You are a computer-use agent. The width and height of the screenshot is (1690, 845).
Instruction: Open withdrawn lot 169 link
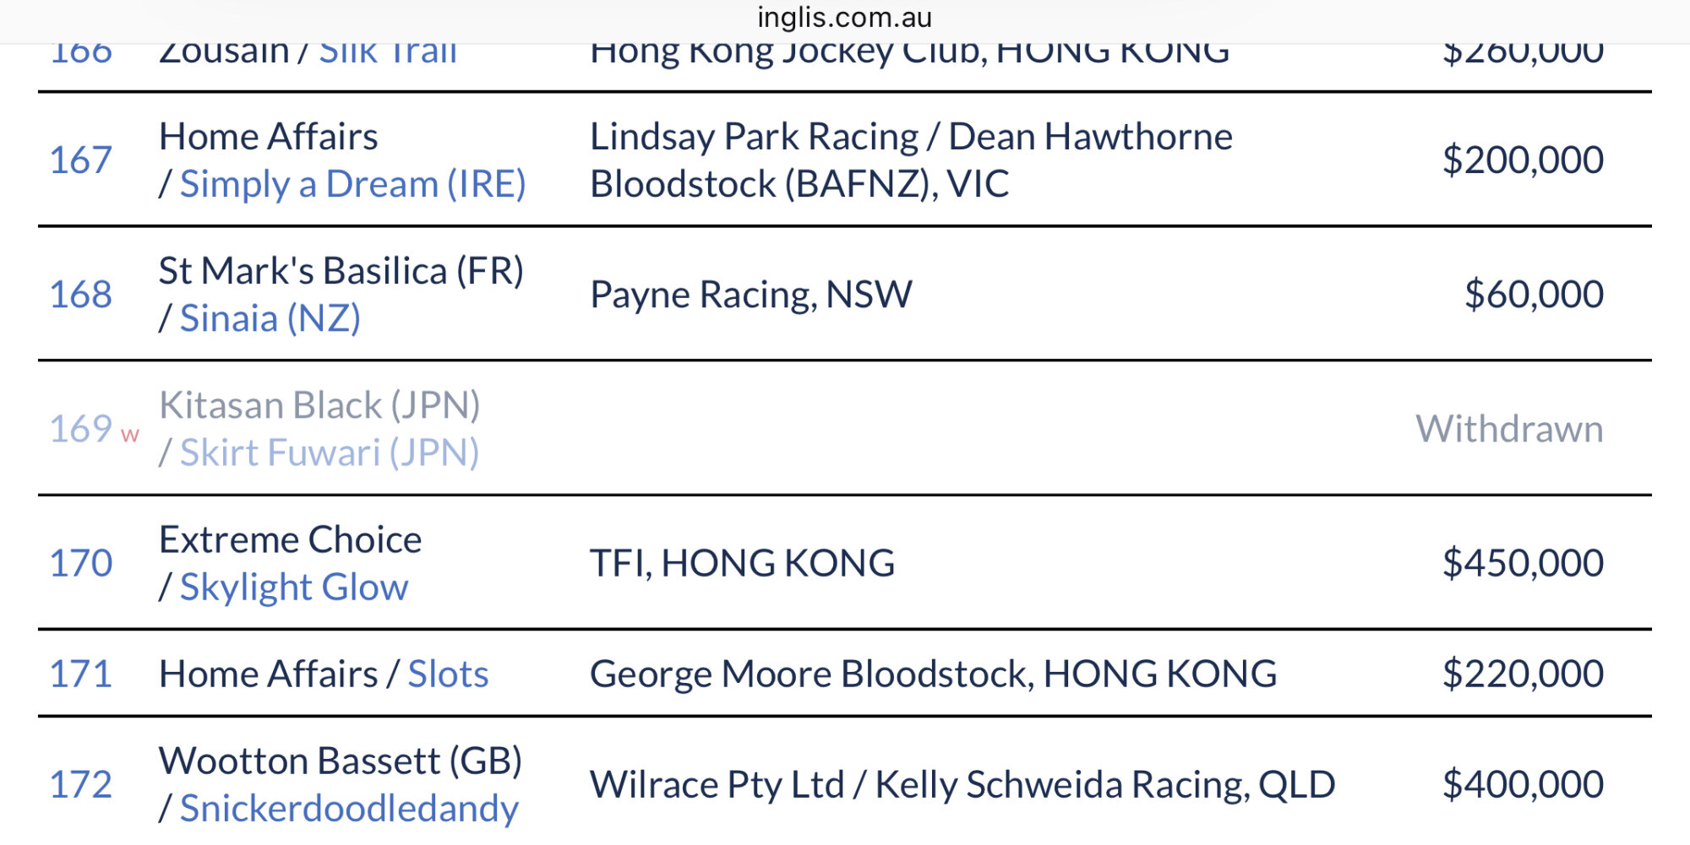(x=80, y=429)
